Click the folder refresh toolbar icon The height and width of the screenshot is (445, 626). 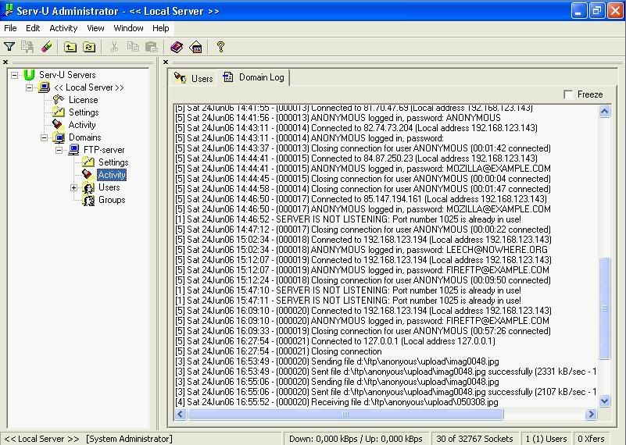(89, 47)
